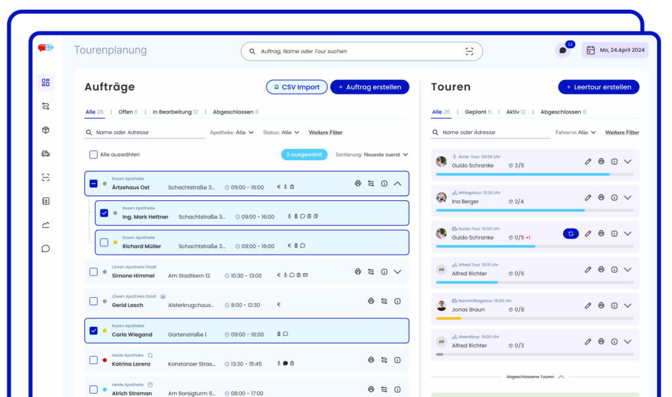Switch to Abgeschlossen orders tab
The width and height of the screenshot is (672, 397).
236,112
